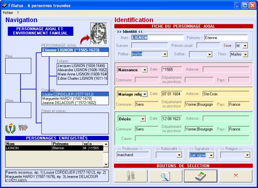Click the magnifier document search button
The height and width of the screenshot is (188, 258).
165,176
